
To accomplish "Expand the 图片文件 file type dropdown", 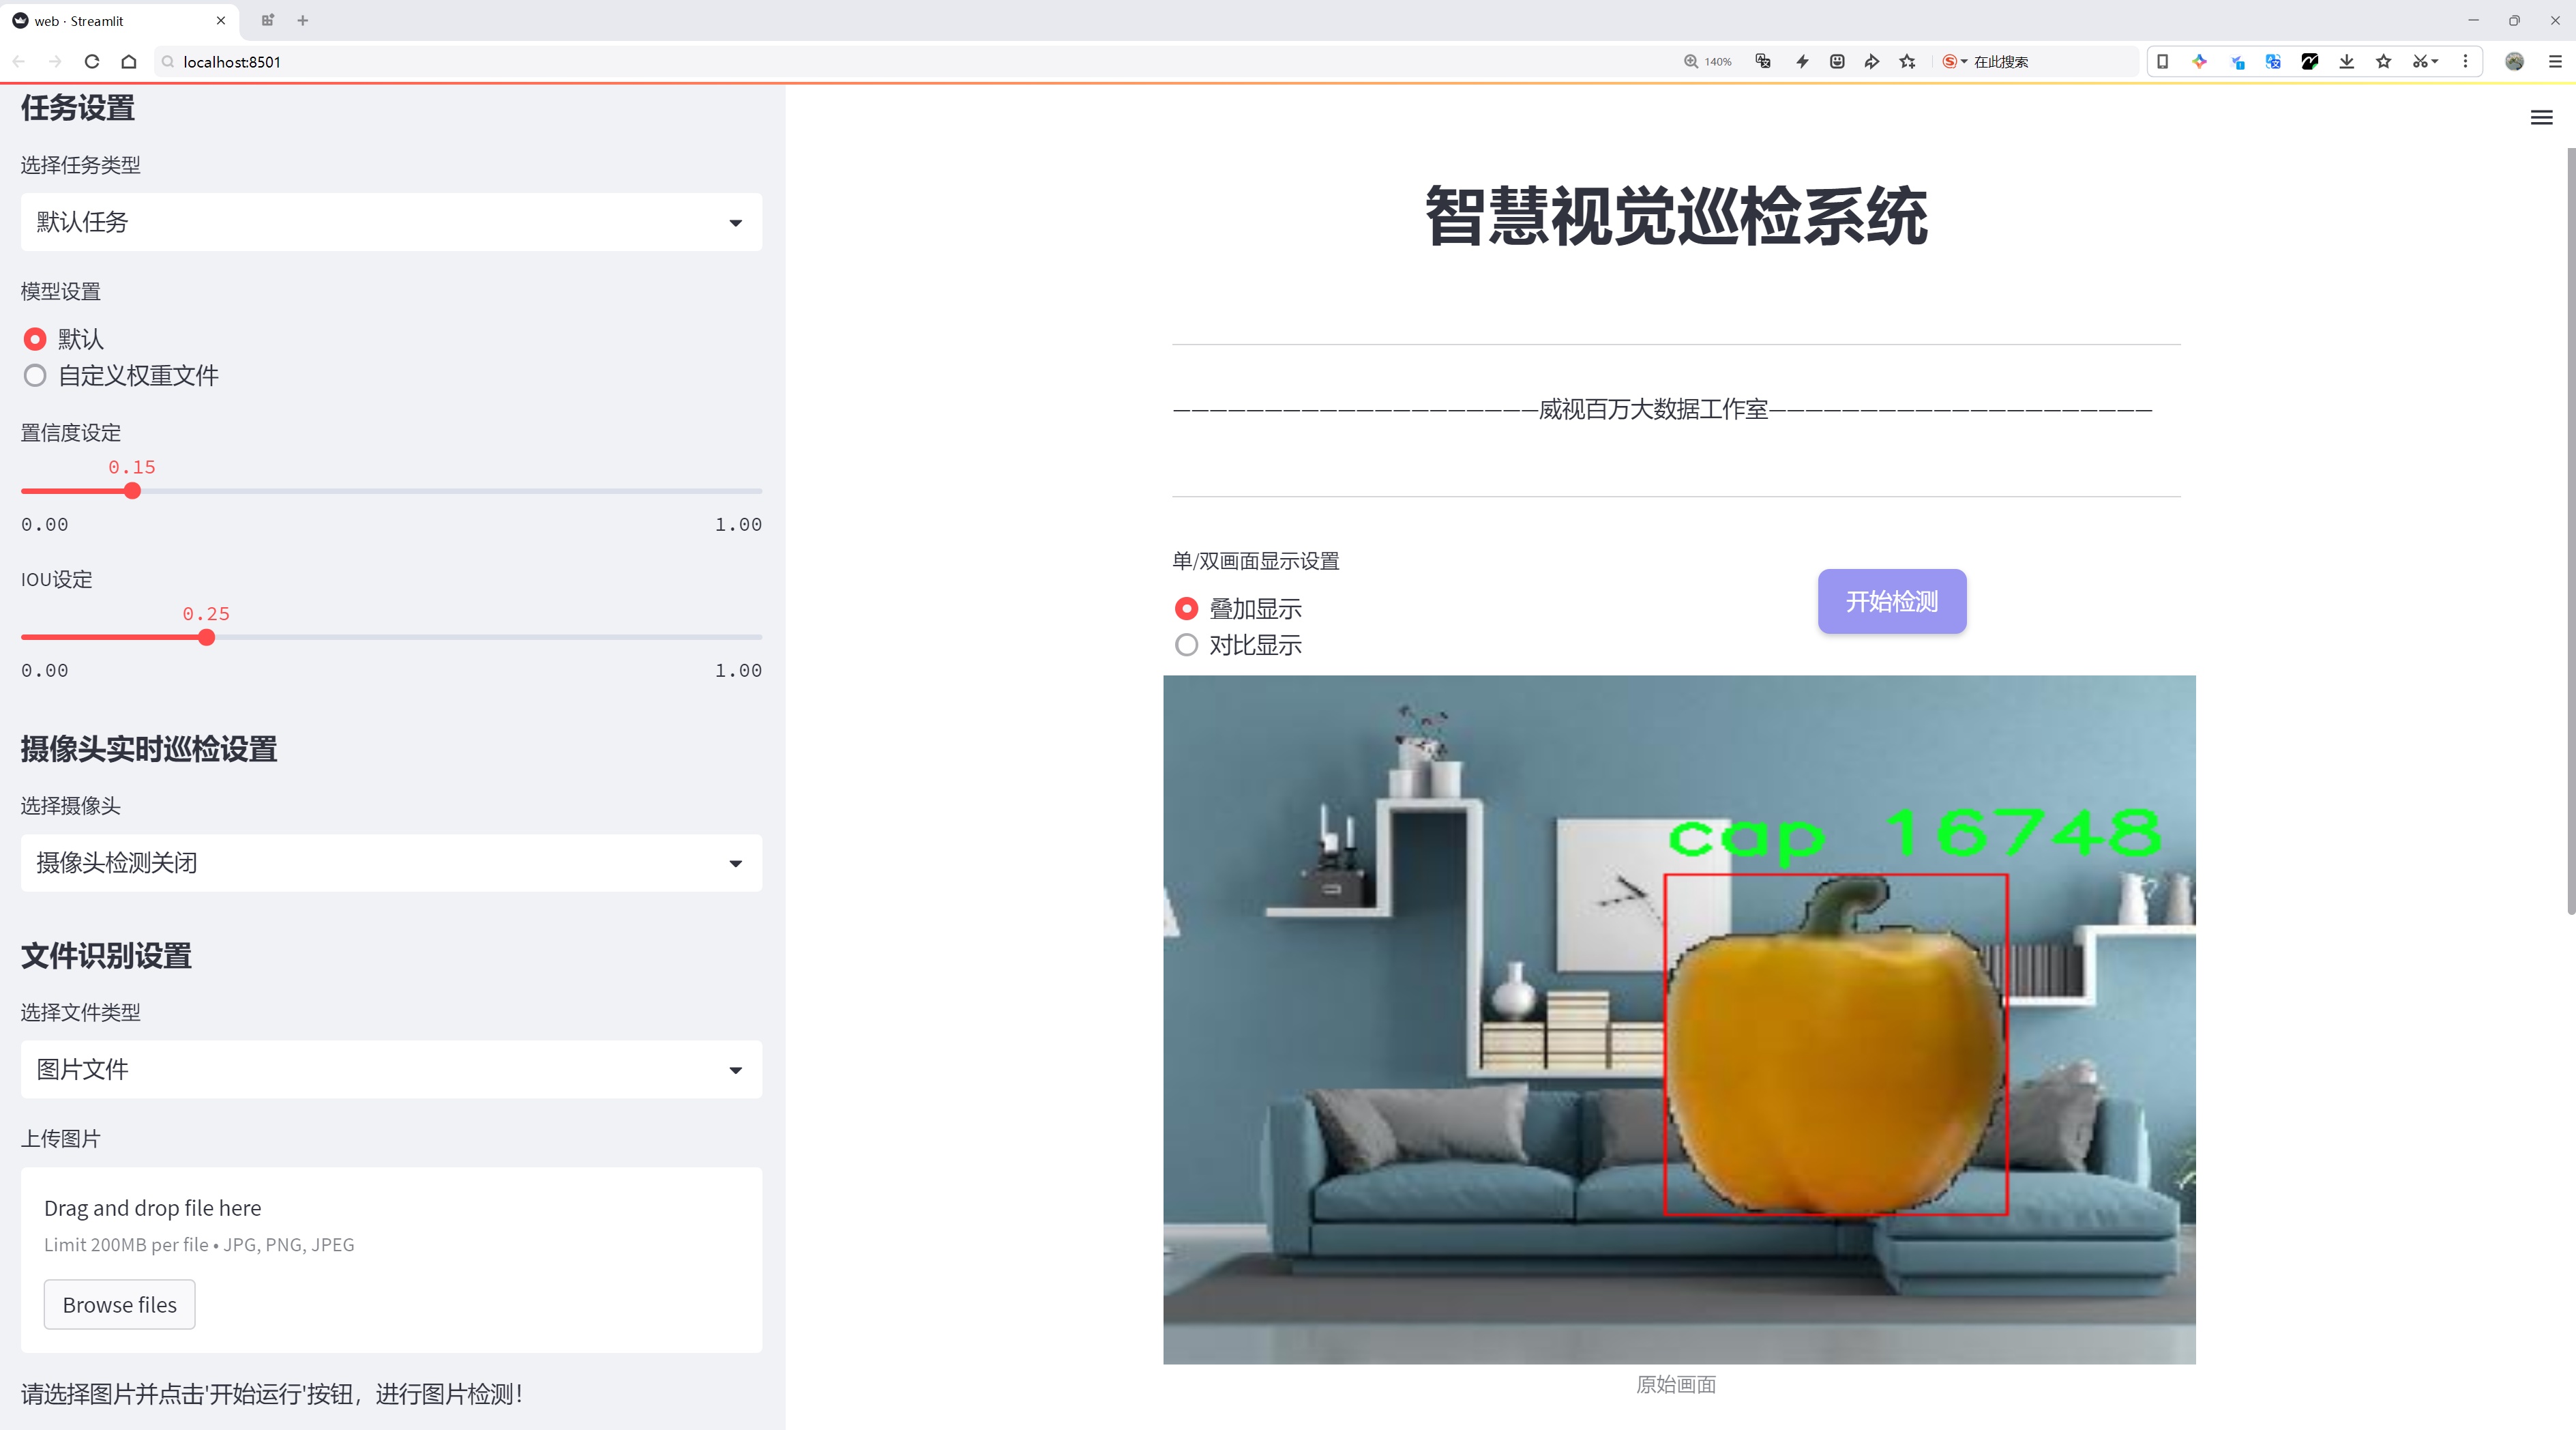I will click(x=391, y=1070).
